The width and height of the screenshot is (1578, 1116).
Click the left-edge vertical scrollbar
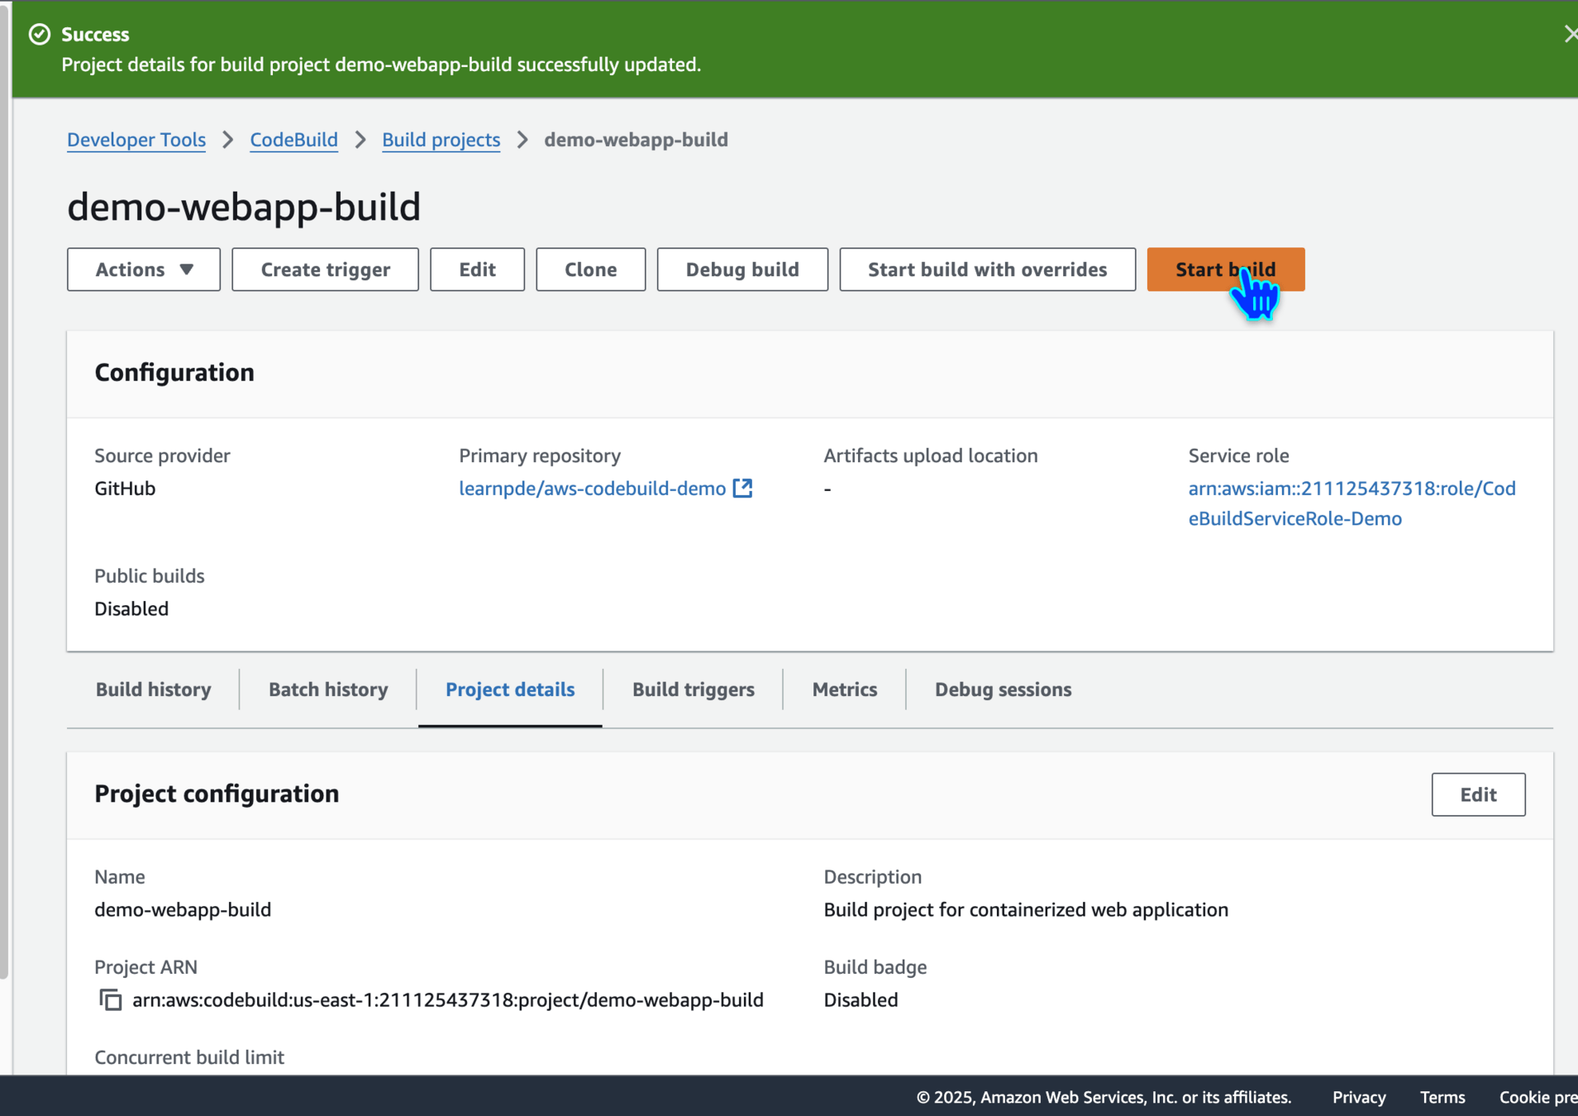tap(4, 492)
